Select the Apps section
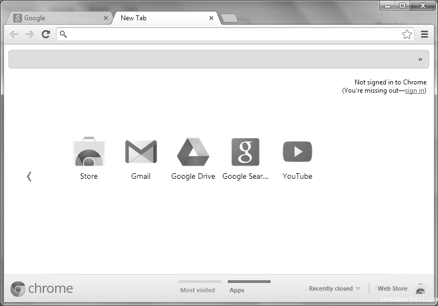Screen dimensions: 438x306 237,290
